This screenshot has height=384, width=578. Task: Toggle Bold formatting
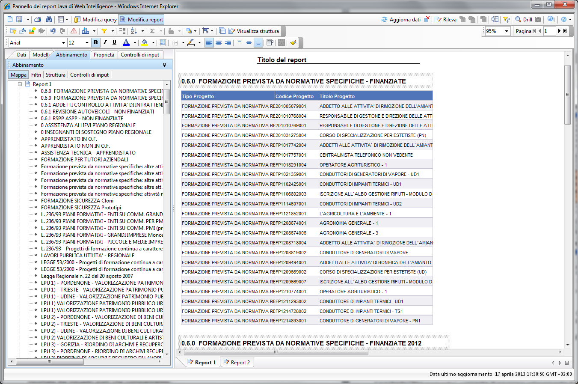coord(95,42)
